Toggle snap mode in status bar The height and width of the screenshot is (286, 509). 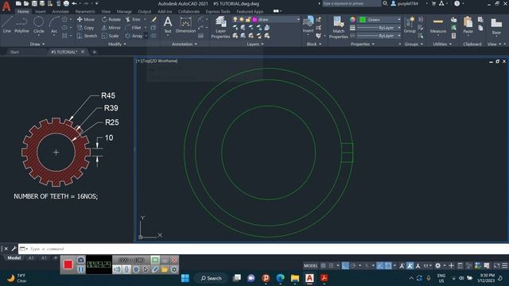point(331,265)
